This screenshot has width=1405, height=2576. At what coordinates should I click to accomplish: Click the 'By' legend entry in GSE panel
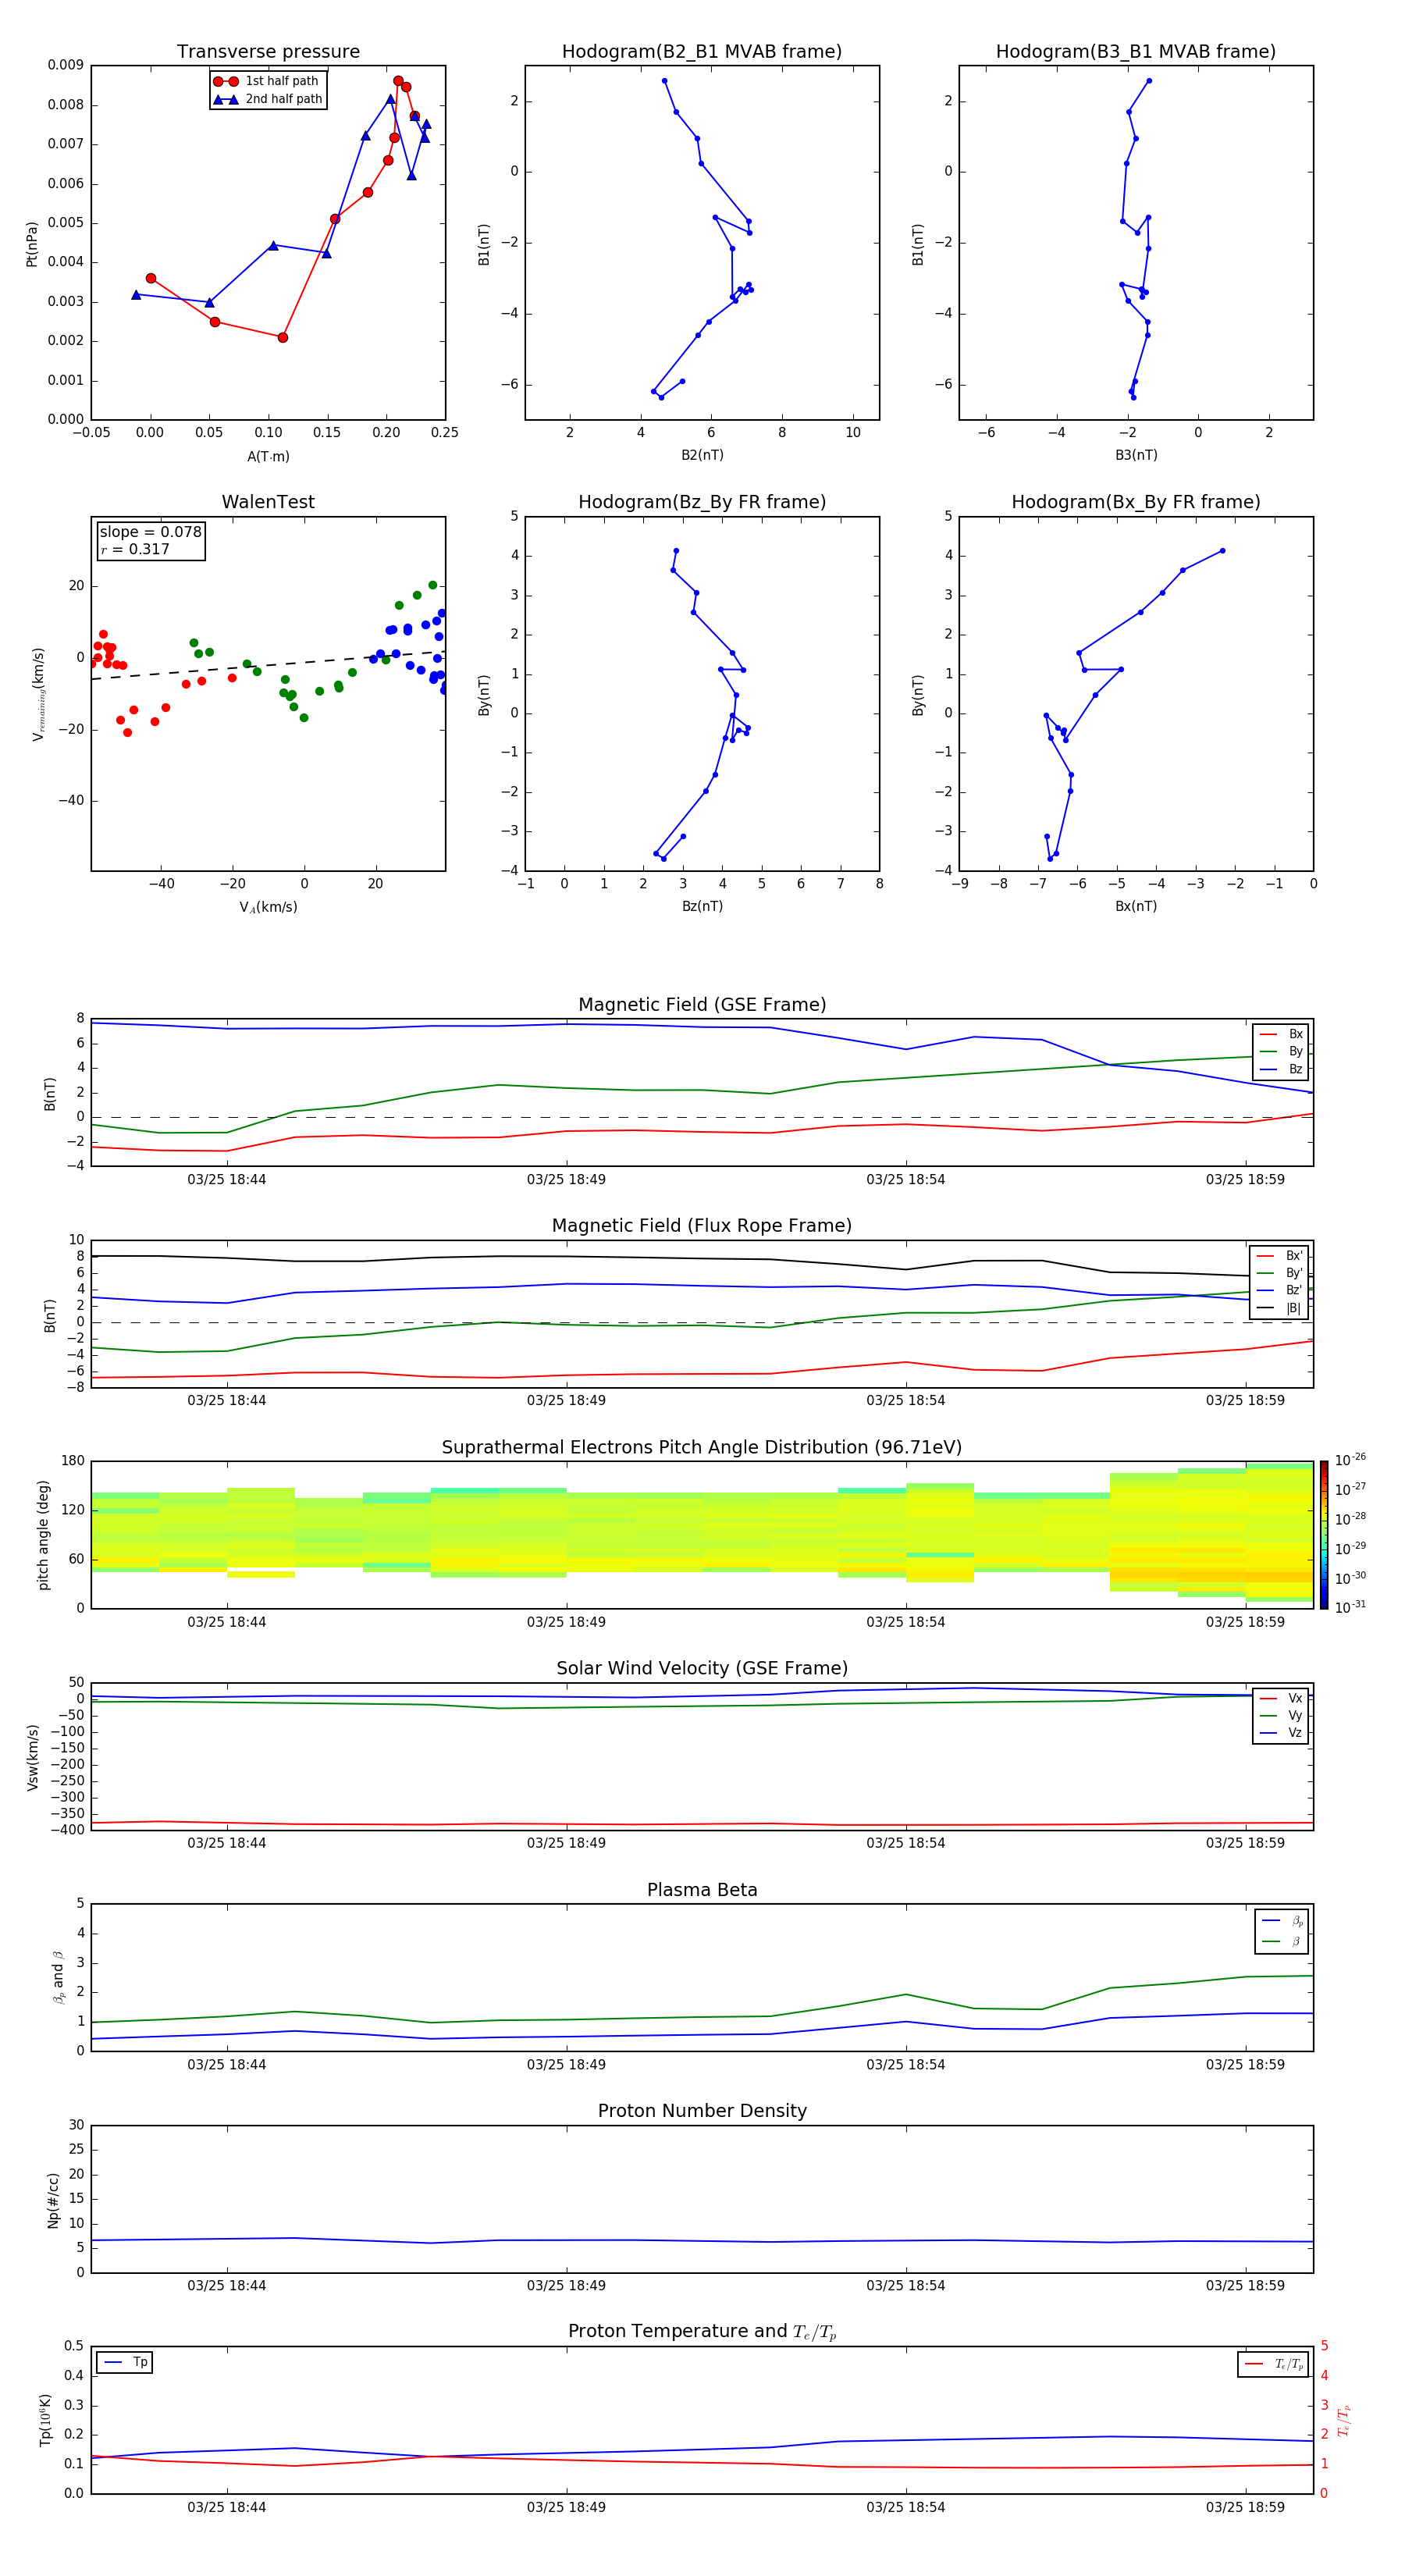(x=1282, y=1051)
